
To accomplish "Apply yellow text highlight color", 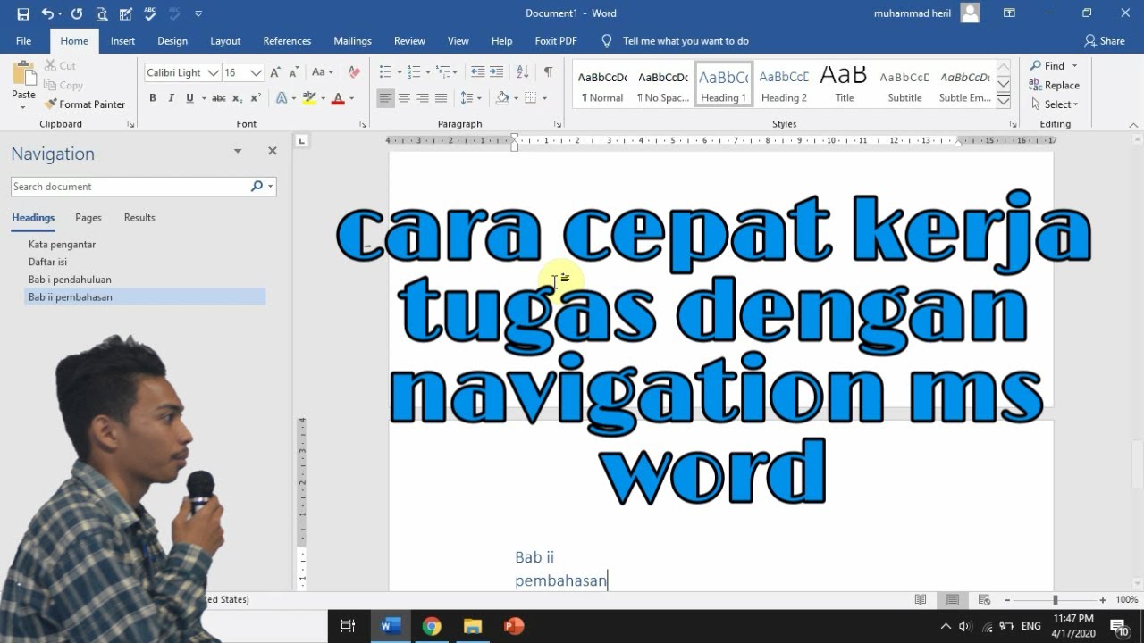I will 309,98.
